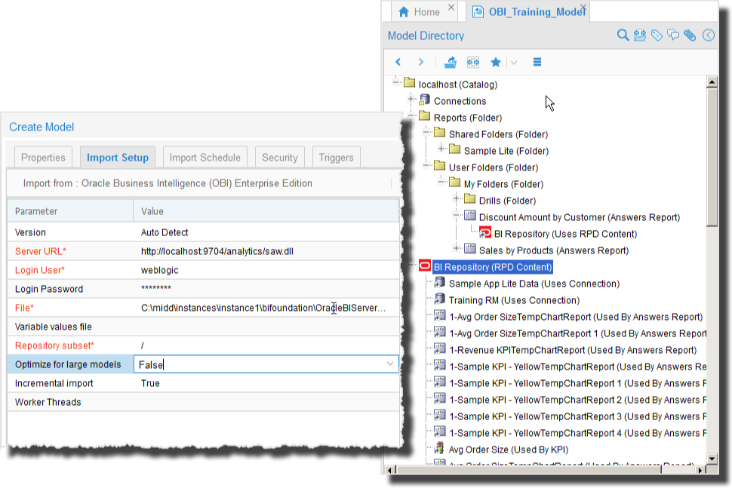
Task: Click the Incremental import value True
Action: pos(150,383)
